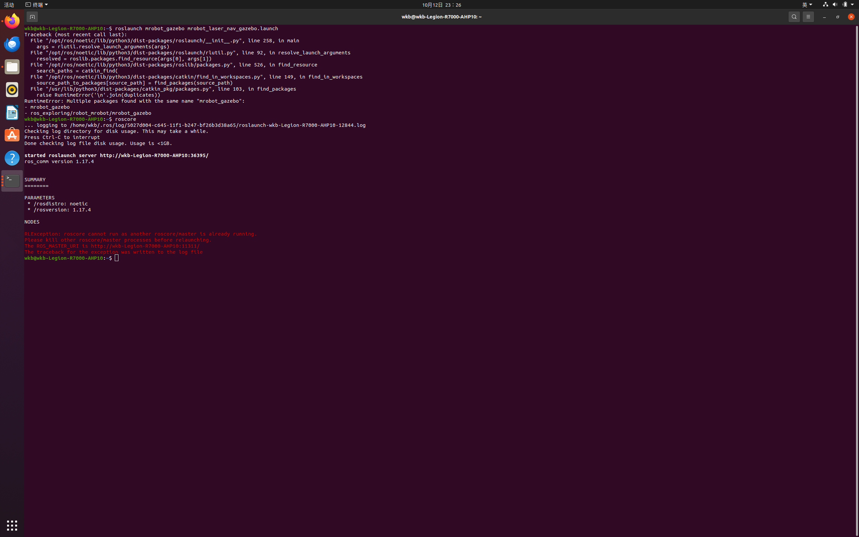The width and height of the screenshot is (859, 537).
Task: Show all applications grid
Action: pyautogui.click(x=12, y=525)
